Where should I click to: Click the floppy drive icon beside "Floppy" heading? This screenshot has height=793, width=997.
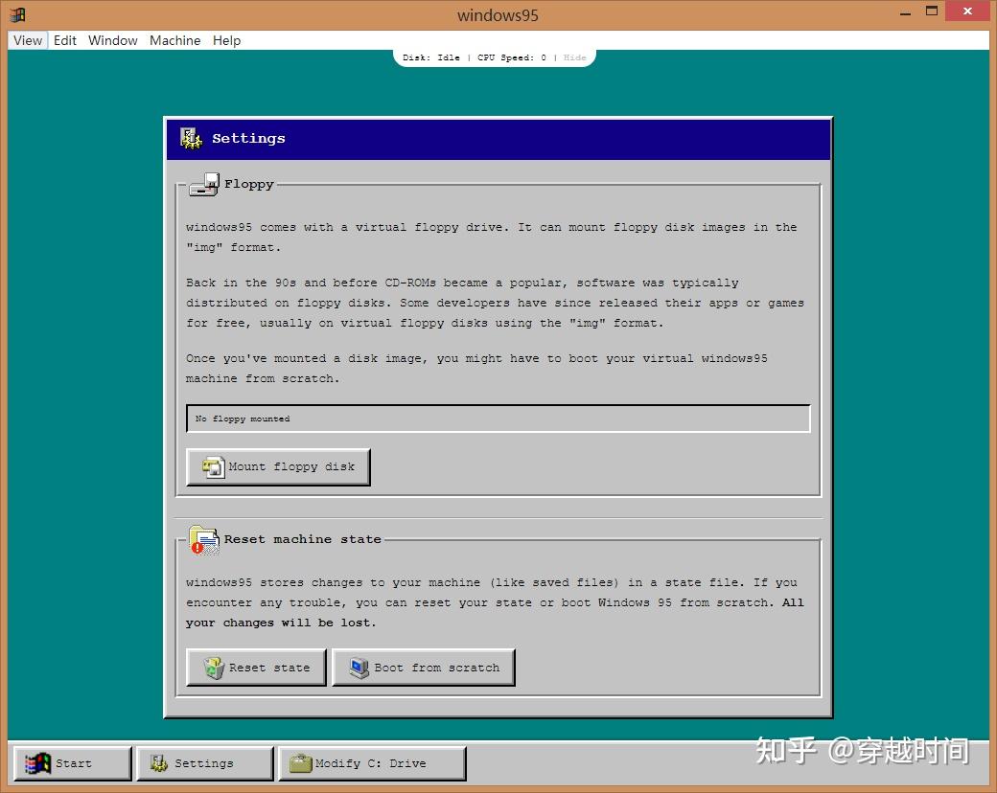(202, 184)
